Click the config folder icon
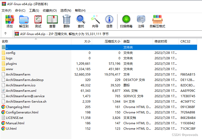202x139 pixels. pos(3,53)
